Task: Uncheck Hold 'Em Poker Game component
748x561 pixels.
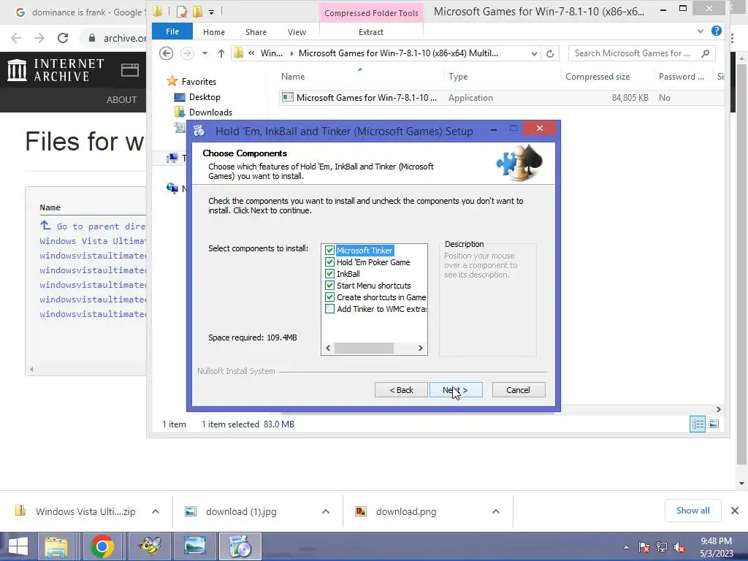Action: point(329,262)
